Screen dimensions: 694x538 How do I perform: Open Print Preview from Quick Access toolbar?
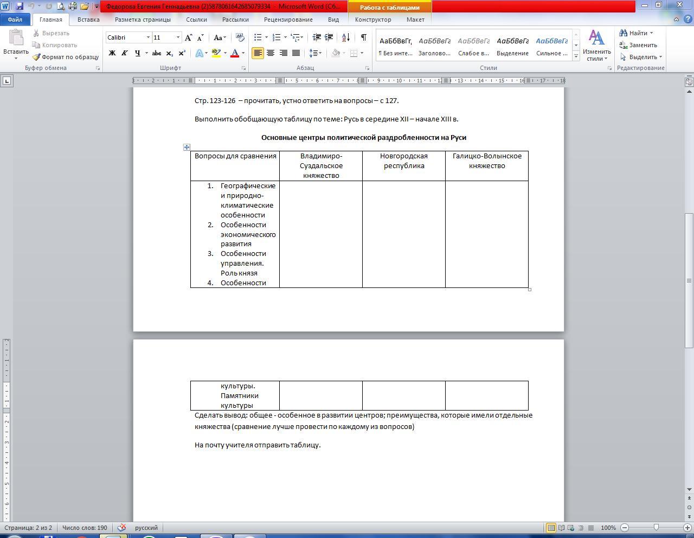[x=60, y=7]
